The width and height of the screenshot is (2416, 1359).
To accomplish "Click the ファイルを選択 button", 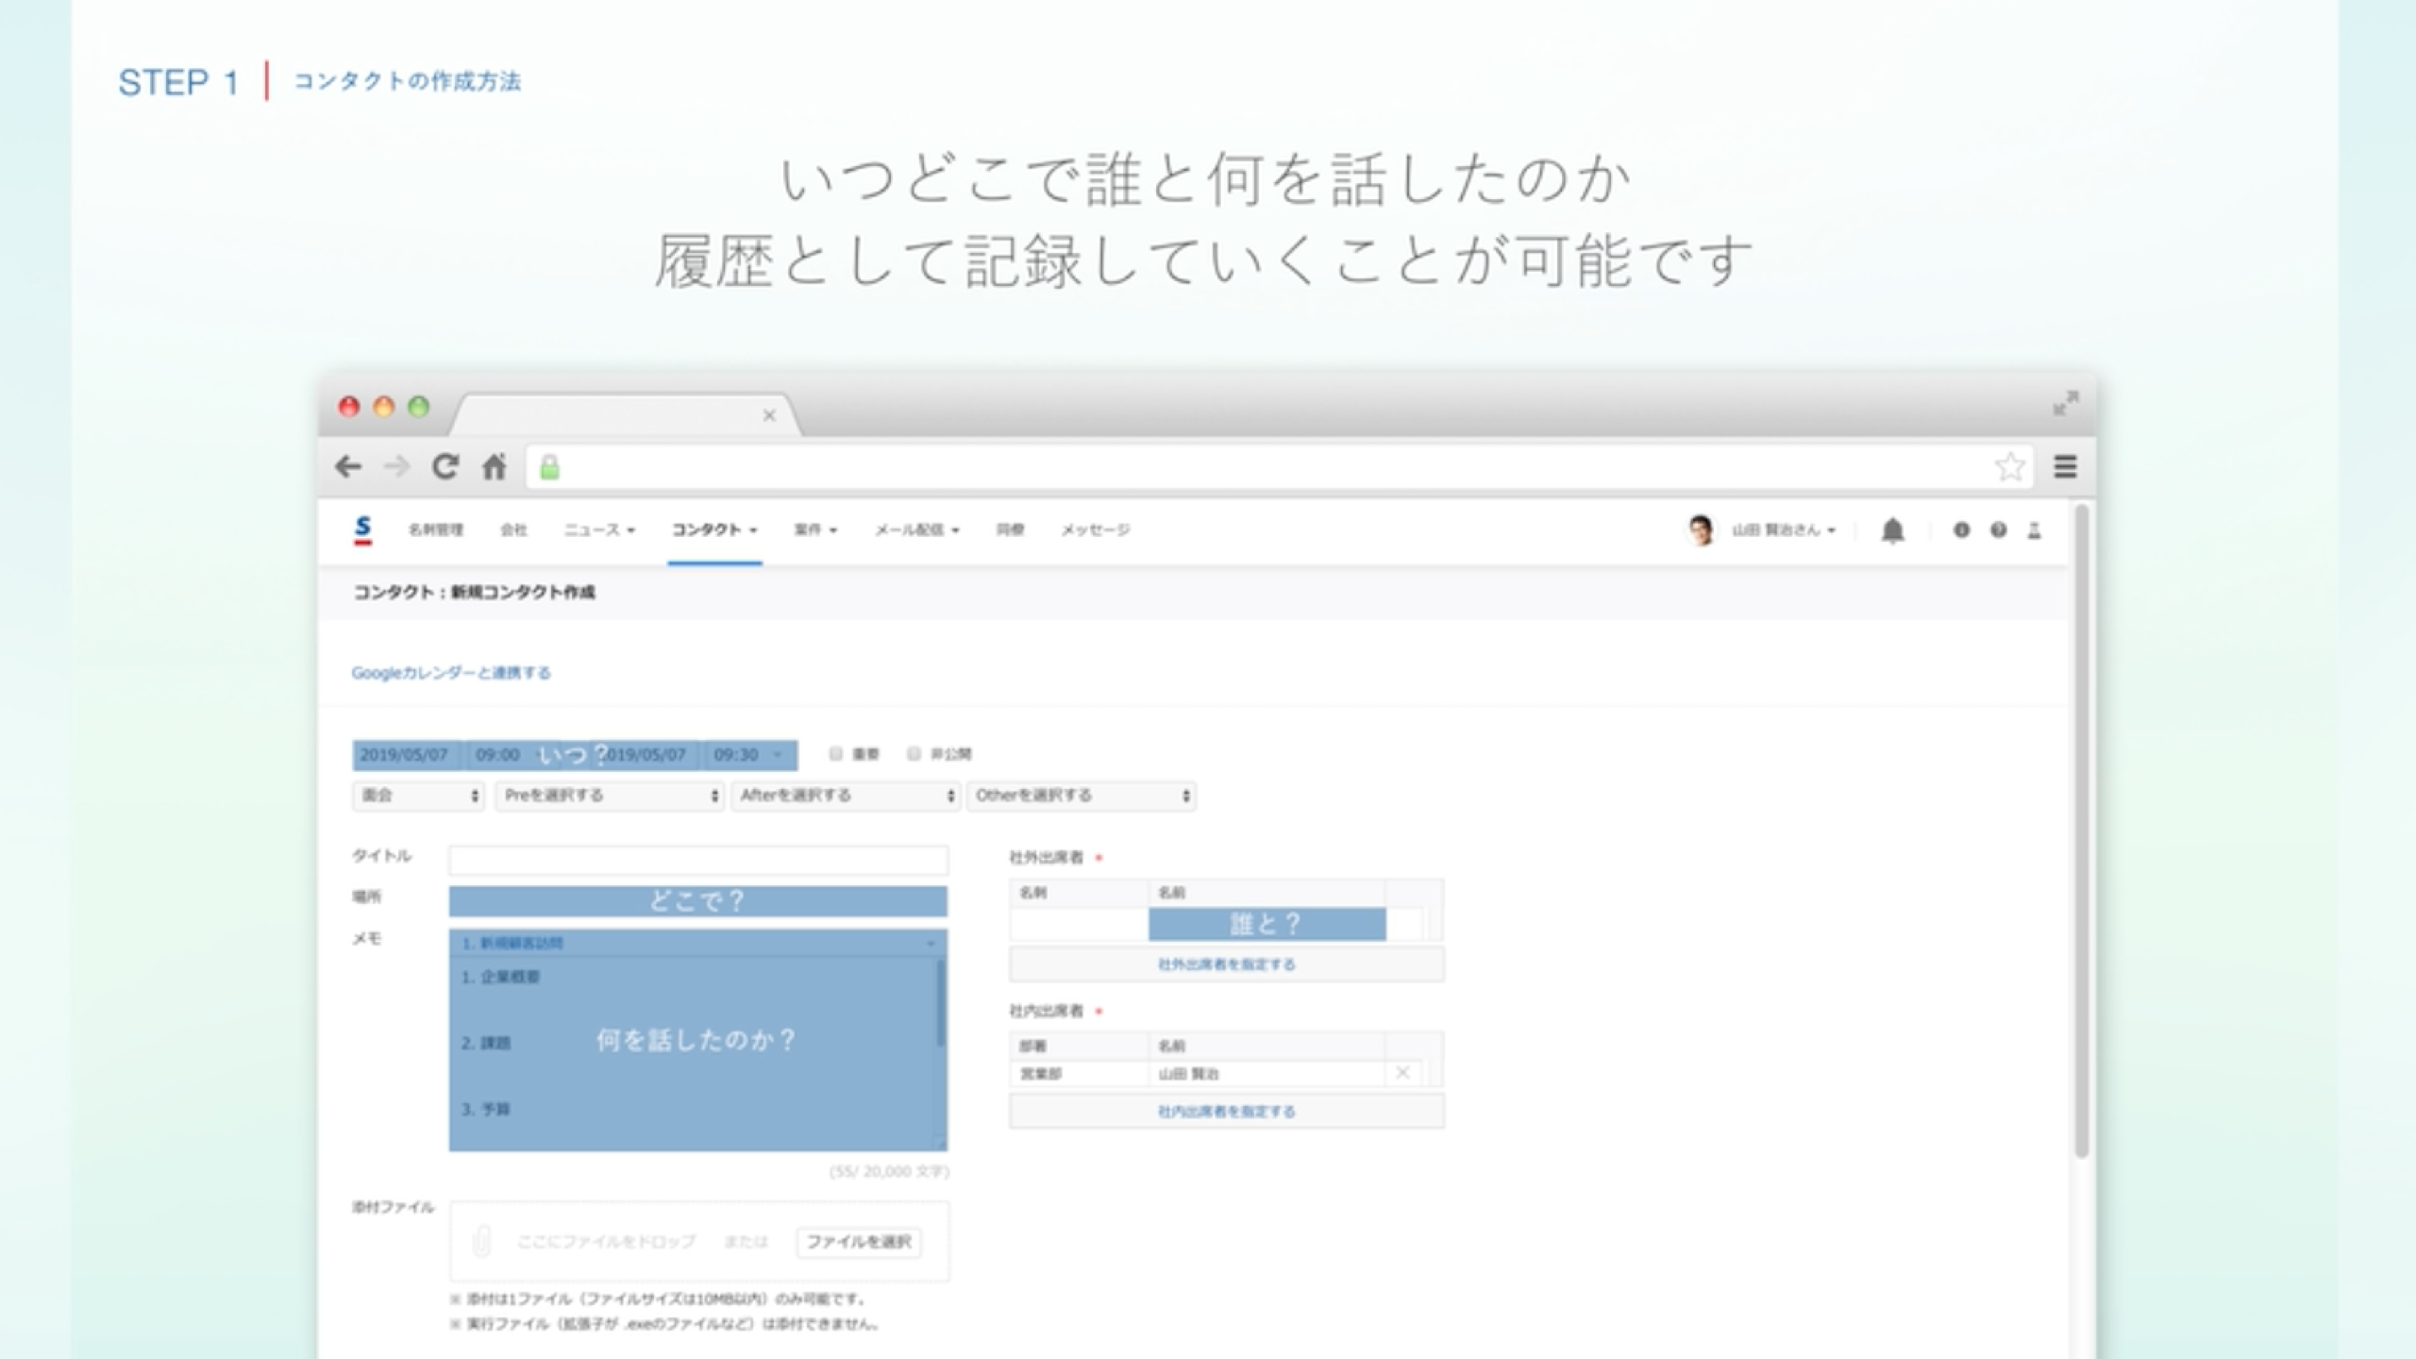I will 859,1242.
